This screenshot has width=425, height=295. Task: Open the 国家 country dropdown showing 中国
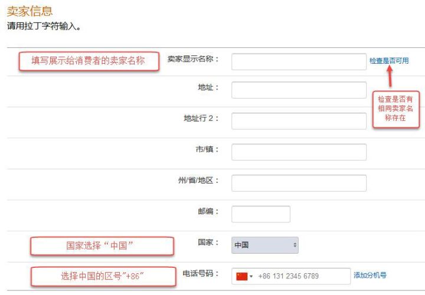point(265,245)
